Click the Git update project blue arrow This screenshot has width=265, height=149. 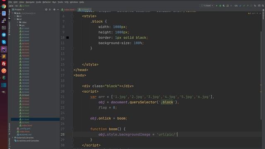point(240,5)
